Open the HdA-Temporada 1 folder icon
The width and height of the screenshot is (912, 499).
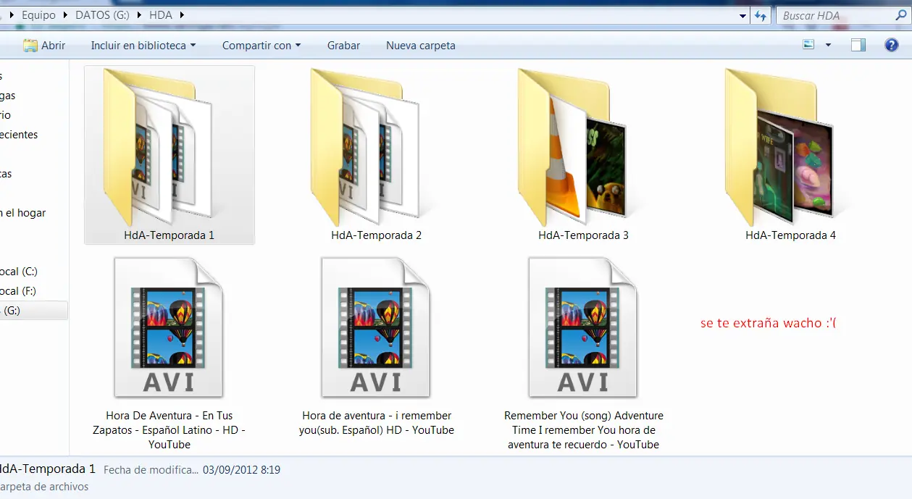pos(157,147)
